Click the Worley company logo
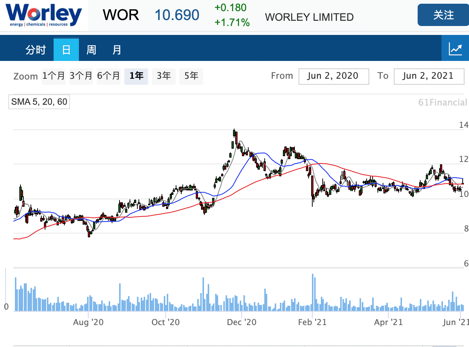The height and width of the screenshot is (347, 469). 44,15
